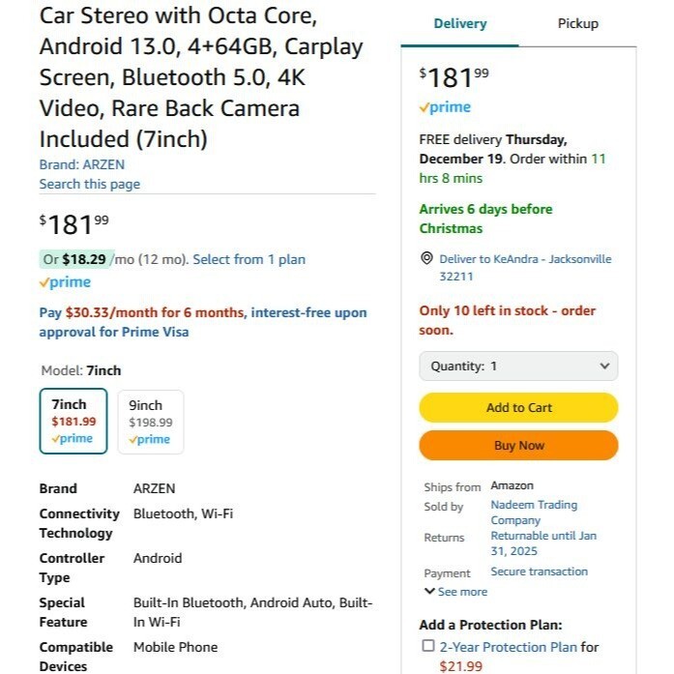The image size is (674, 674).
Task: Click the Buy Now button
Action: tap(518, 446)
